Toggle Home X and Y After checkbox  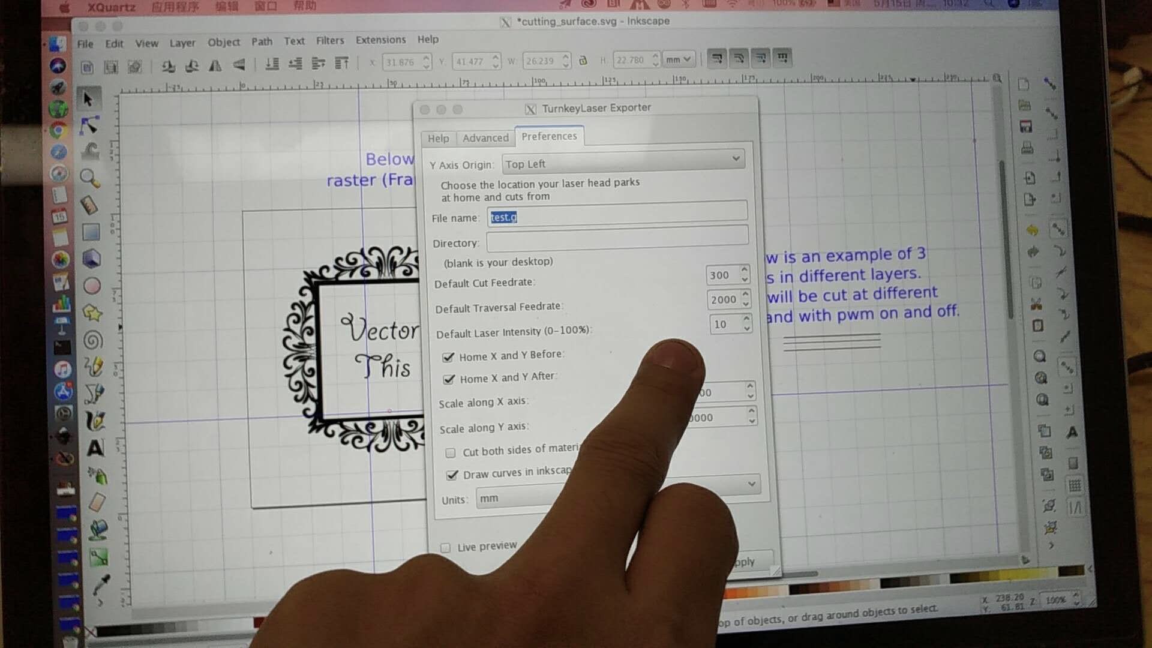point(449,380)
